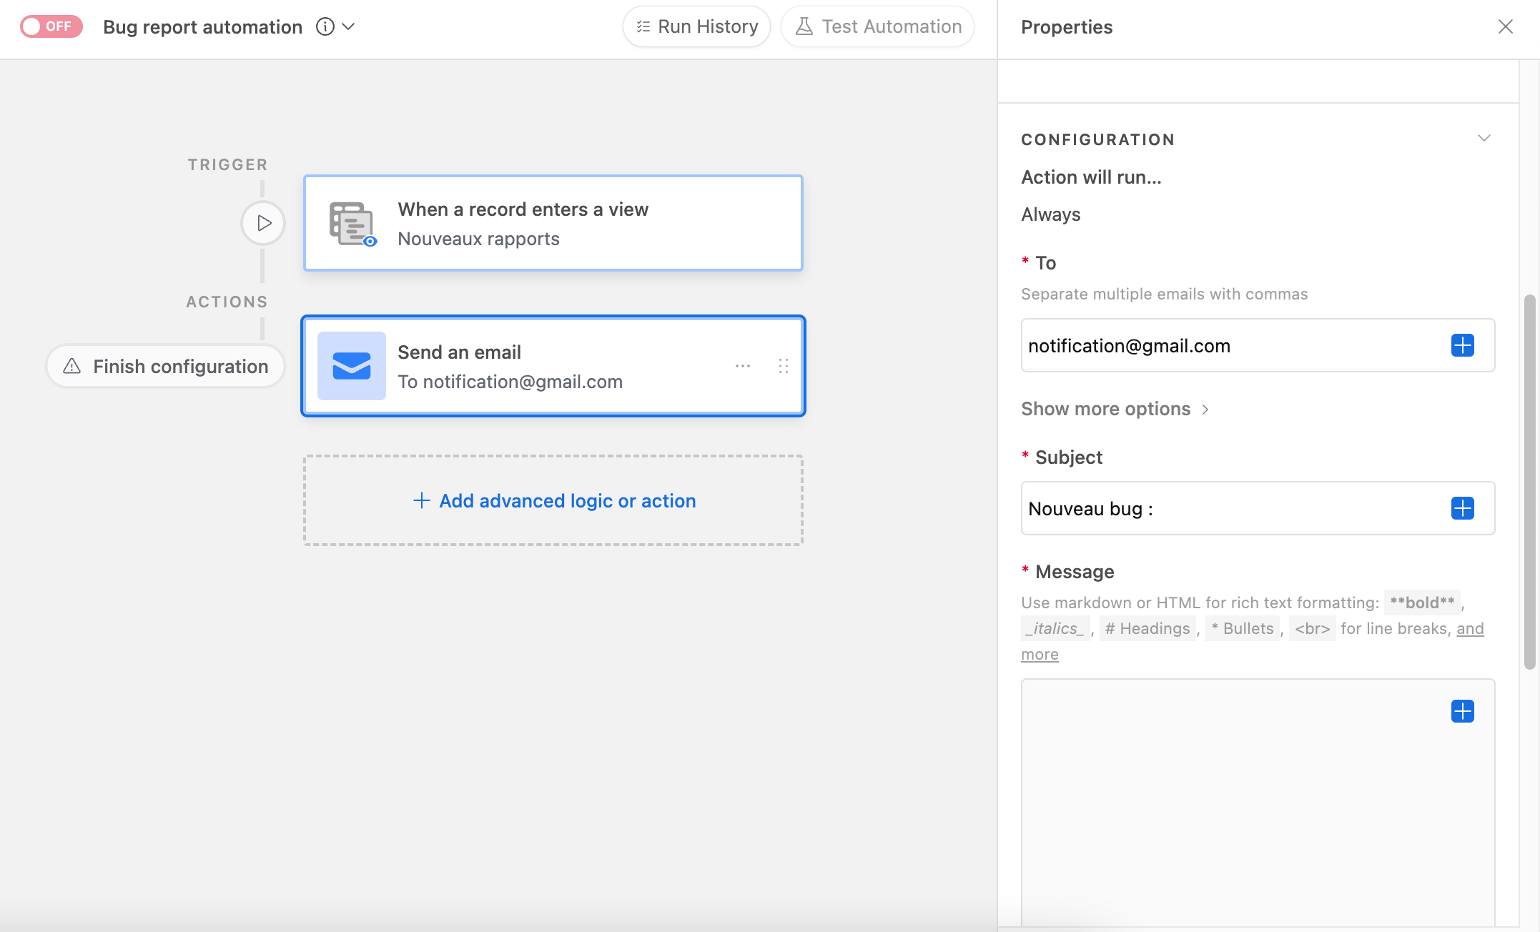Select the record enters view trigger icon
Image resolution: width=1540 pixels, height=932 pixels.
tap(351, 224)
